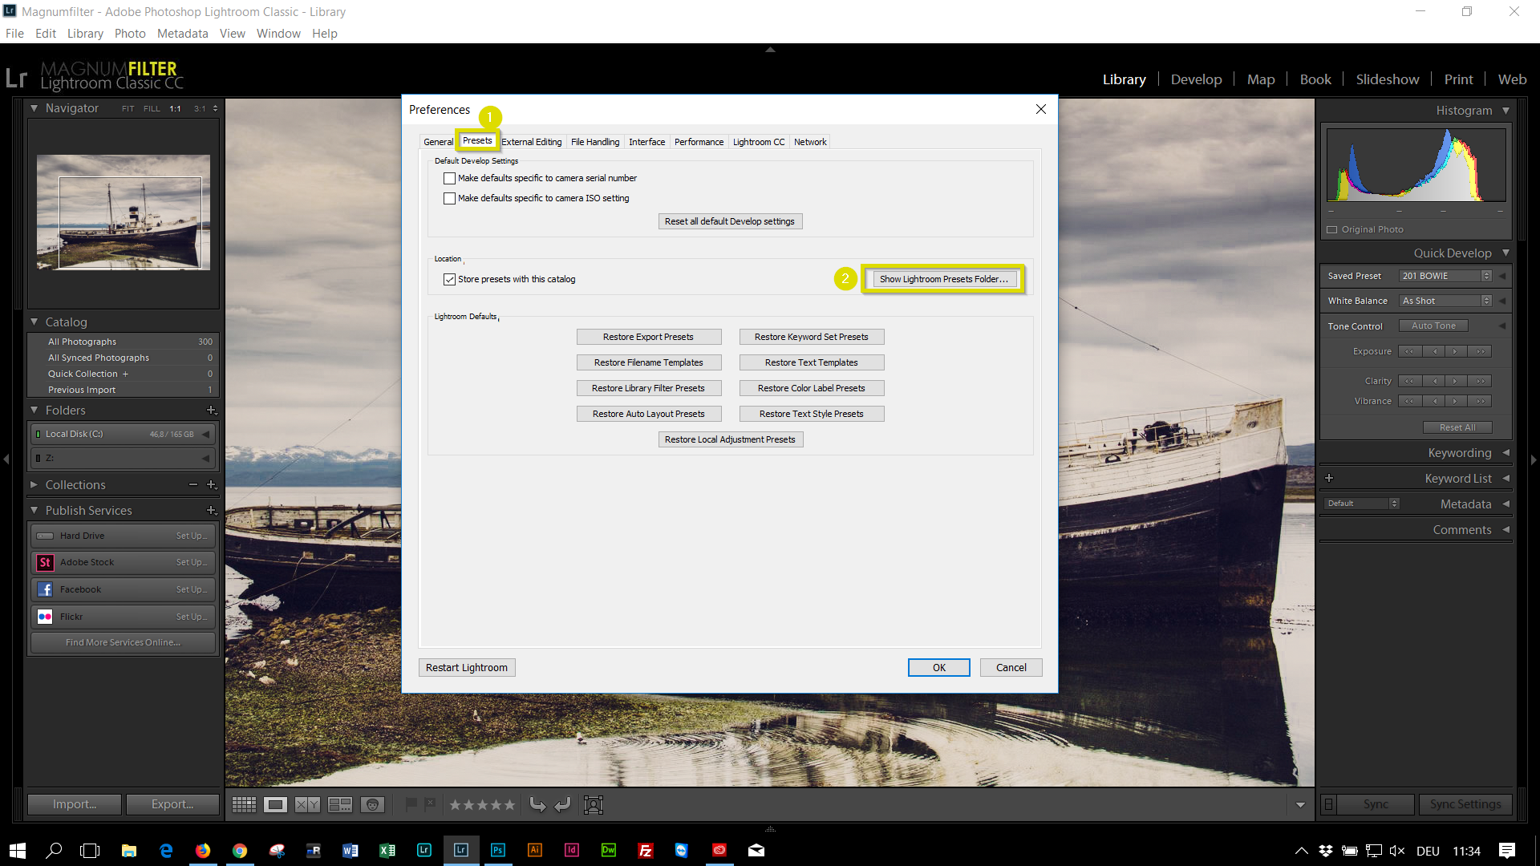Screen dimensions: 1540x866
Task: Collapse the Histogram panel
Action: pyautogui.click(x=1506, y=111)
